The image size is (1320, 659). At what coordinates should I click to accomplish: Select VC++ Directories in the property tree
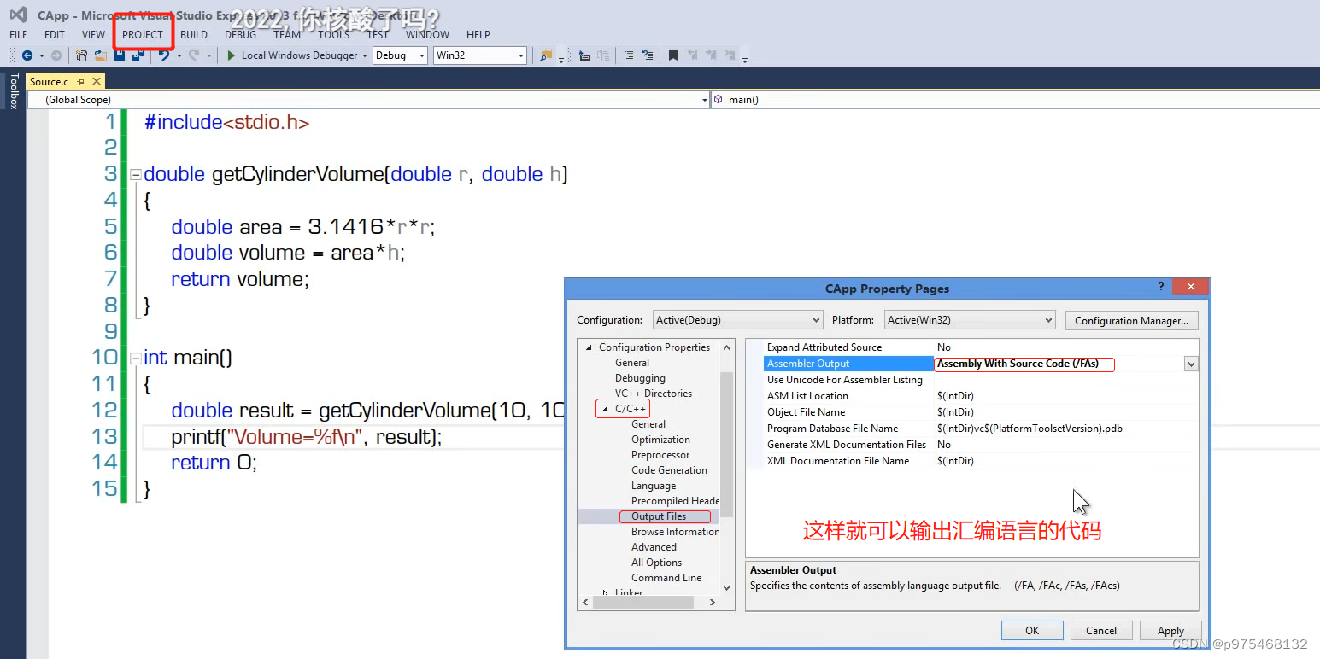(x=654, y=394)
